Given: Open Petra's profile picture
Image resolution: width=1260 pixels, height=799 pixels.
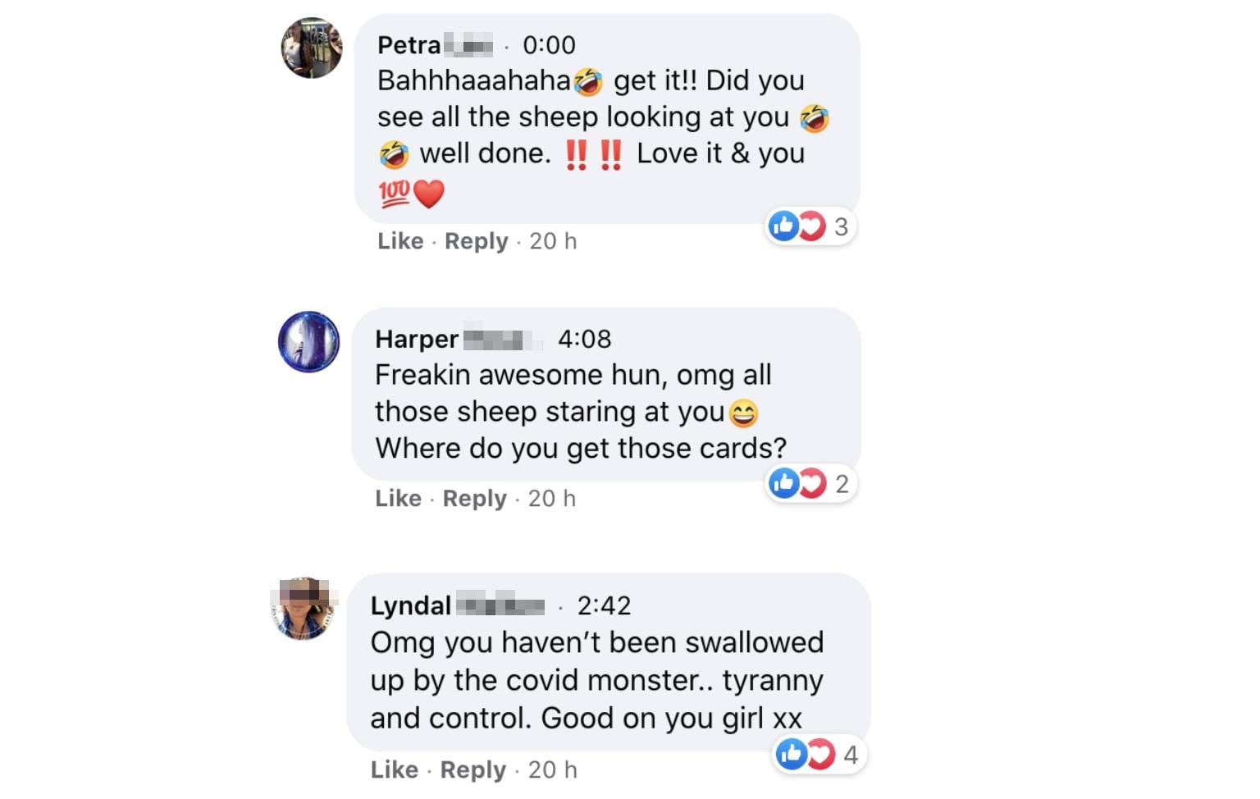Looking at the screenshot, I should (312, 48).
